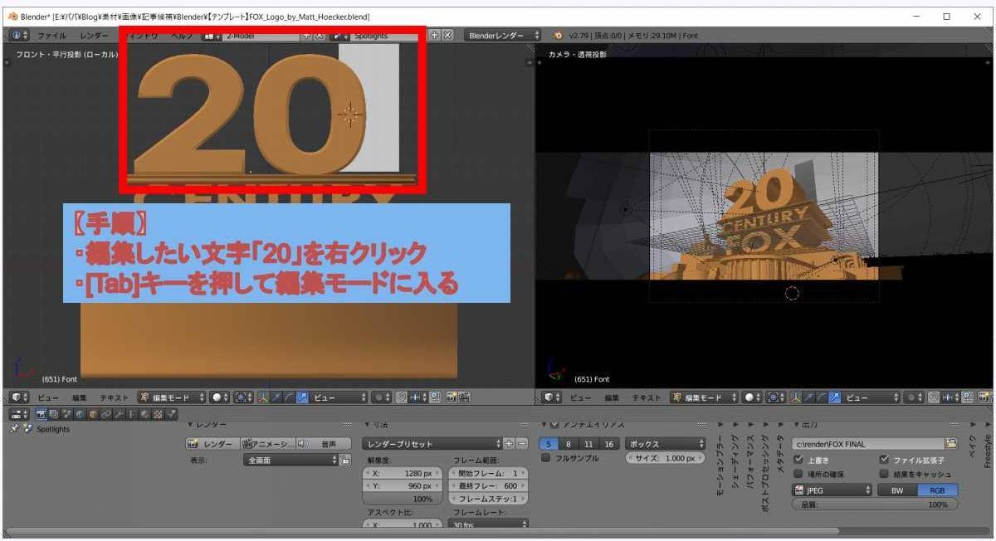
Task: Click the 音声 audio button
Action: 323,444
